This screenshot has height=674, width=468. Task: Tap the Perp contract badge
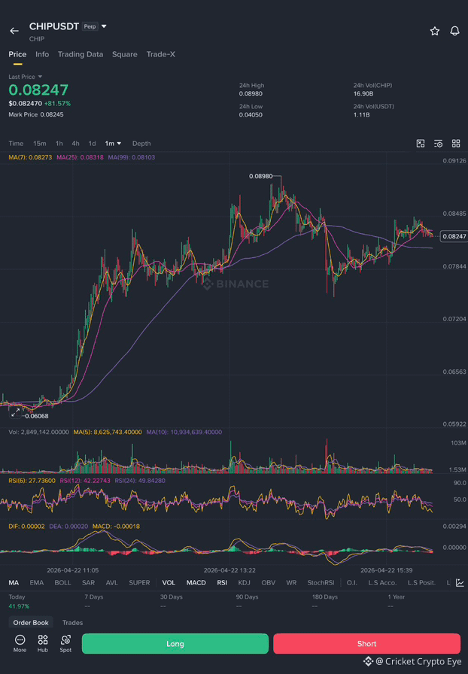90,26
